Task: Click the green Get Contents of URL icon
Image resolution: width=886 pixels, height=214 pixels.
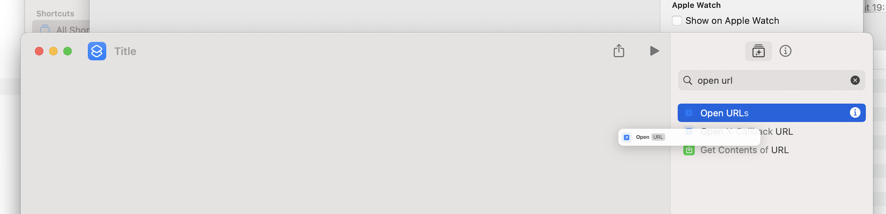Action: click(x=689, y=150)
